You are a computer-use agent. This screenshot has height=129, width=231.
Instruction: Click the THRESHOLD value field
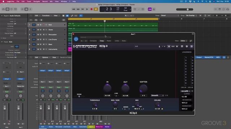(95, 109)
